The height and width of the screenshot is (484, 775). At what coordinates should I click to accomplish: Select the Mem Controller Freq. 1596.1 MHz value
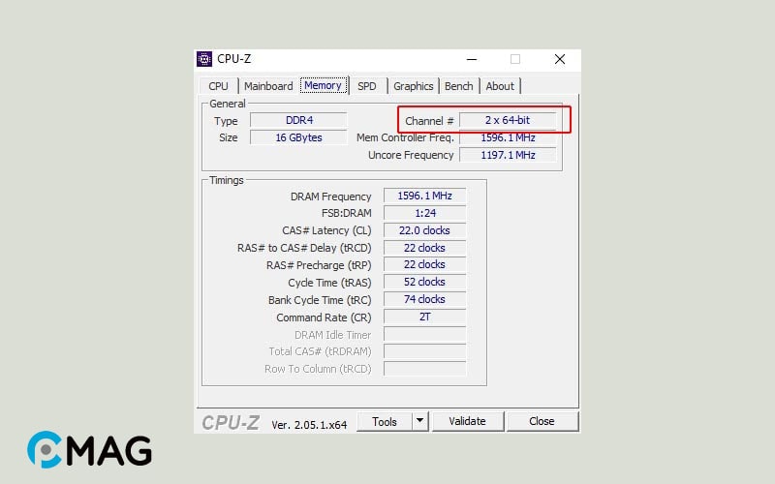(x=508, y=137)
